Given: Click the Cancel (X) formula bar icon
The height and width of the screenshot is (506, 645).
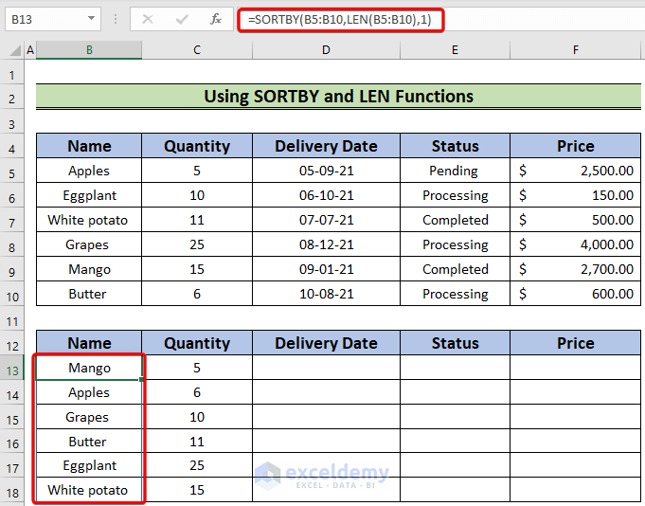Looking at the screenshot, I should (147, 19).
